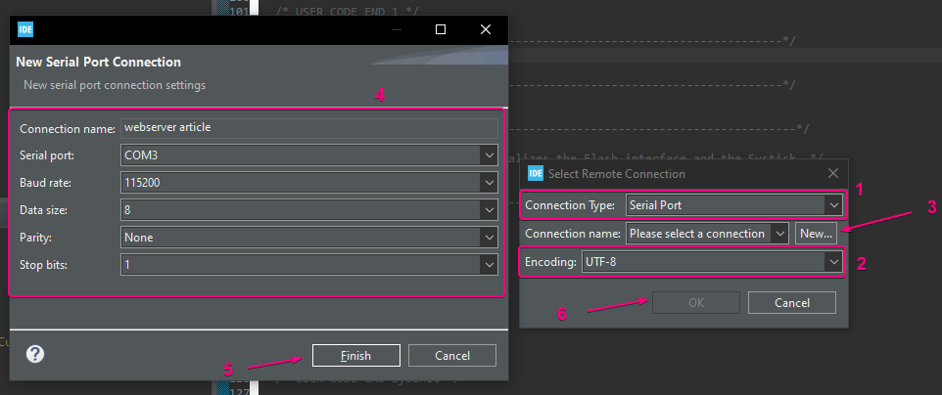Click the New... connection button
The image size is (942, 395).
click(816, 233)
